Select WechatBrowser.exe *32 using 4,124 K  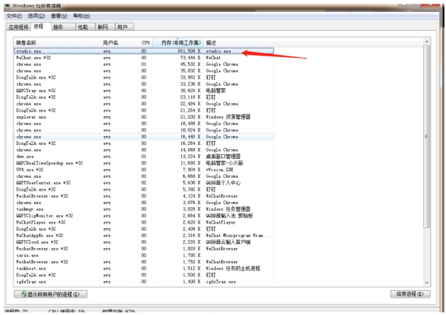click(x=144, y=196)
